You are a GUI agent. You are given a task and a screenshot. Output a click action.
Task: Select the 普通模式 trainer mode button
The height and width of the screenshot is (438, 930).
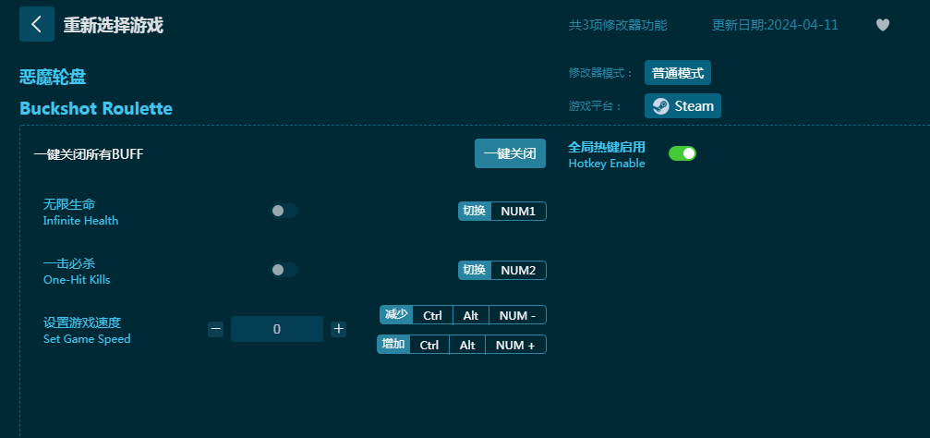click(x=678, y=73)
